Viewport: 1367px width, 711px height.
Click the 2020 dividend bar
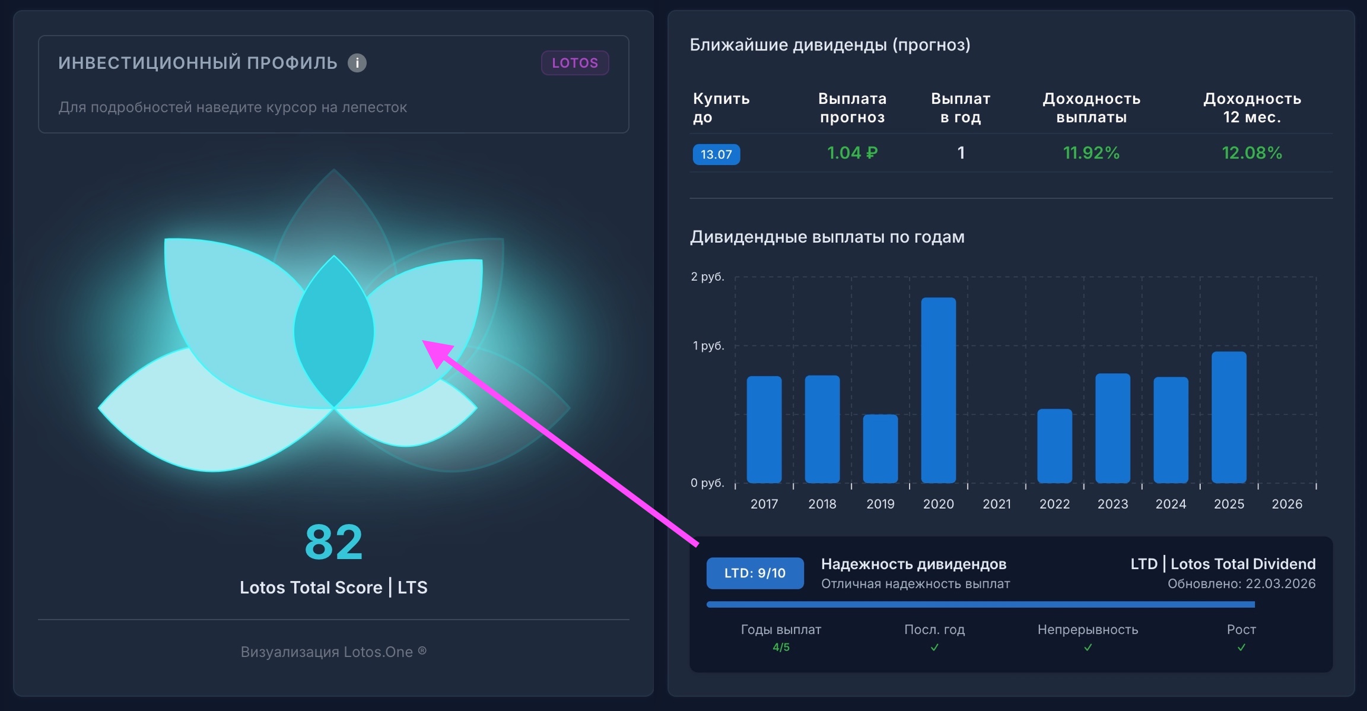938,390
